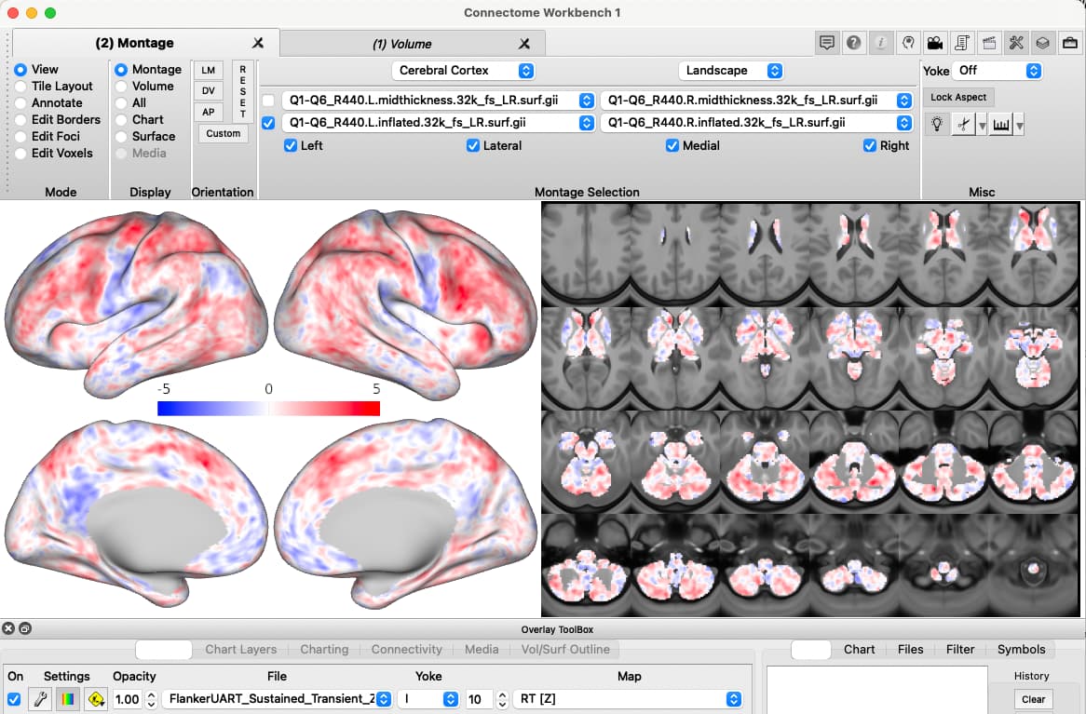Click the Information window icon

pos(880,43)
